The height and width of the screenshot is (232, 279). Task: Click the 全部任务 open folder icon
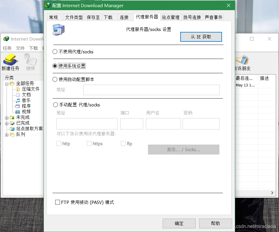click(x=12, y=83)
